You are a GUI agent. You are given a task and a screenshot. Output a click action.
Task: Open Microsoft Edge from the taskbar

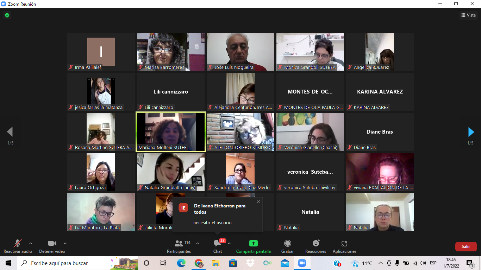tap(181, 263)
